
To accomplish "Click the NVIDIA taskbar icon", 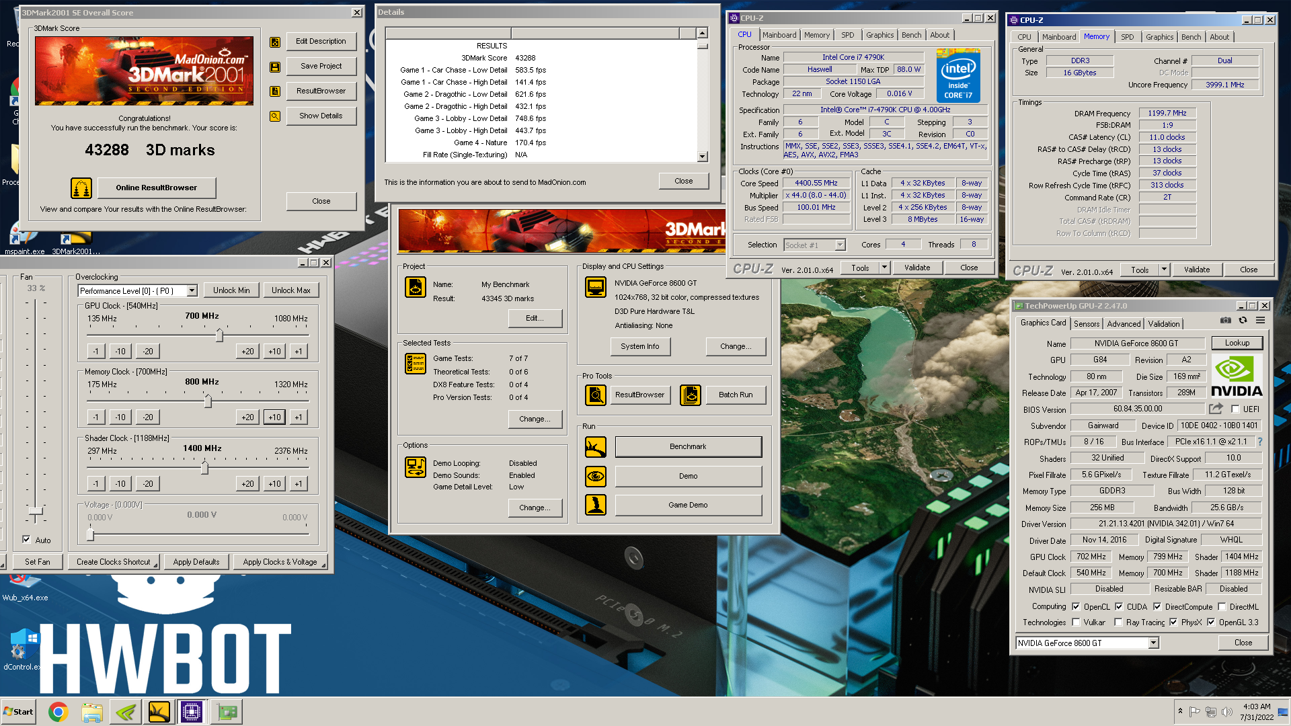I will point(126,712).
